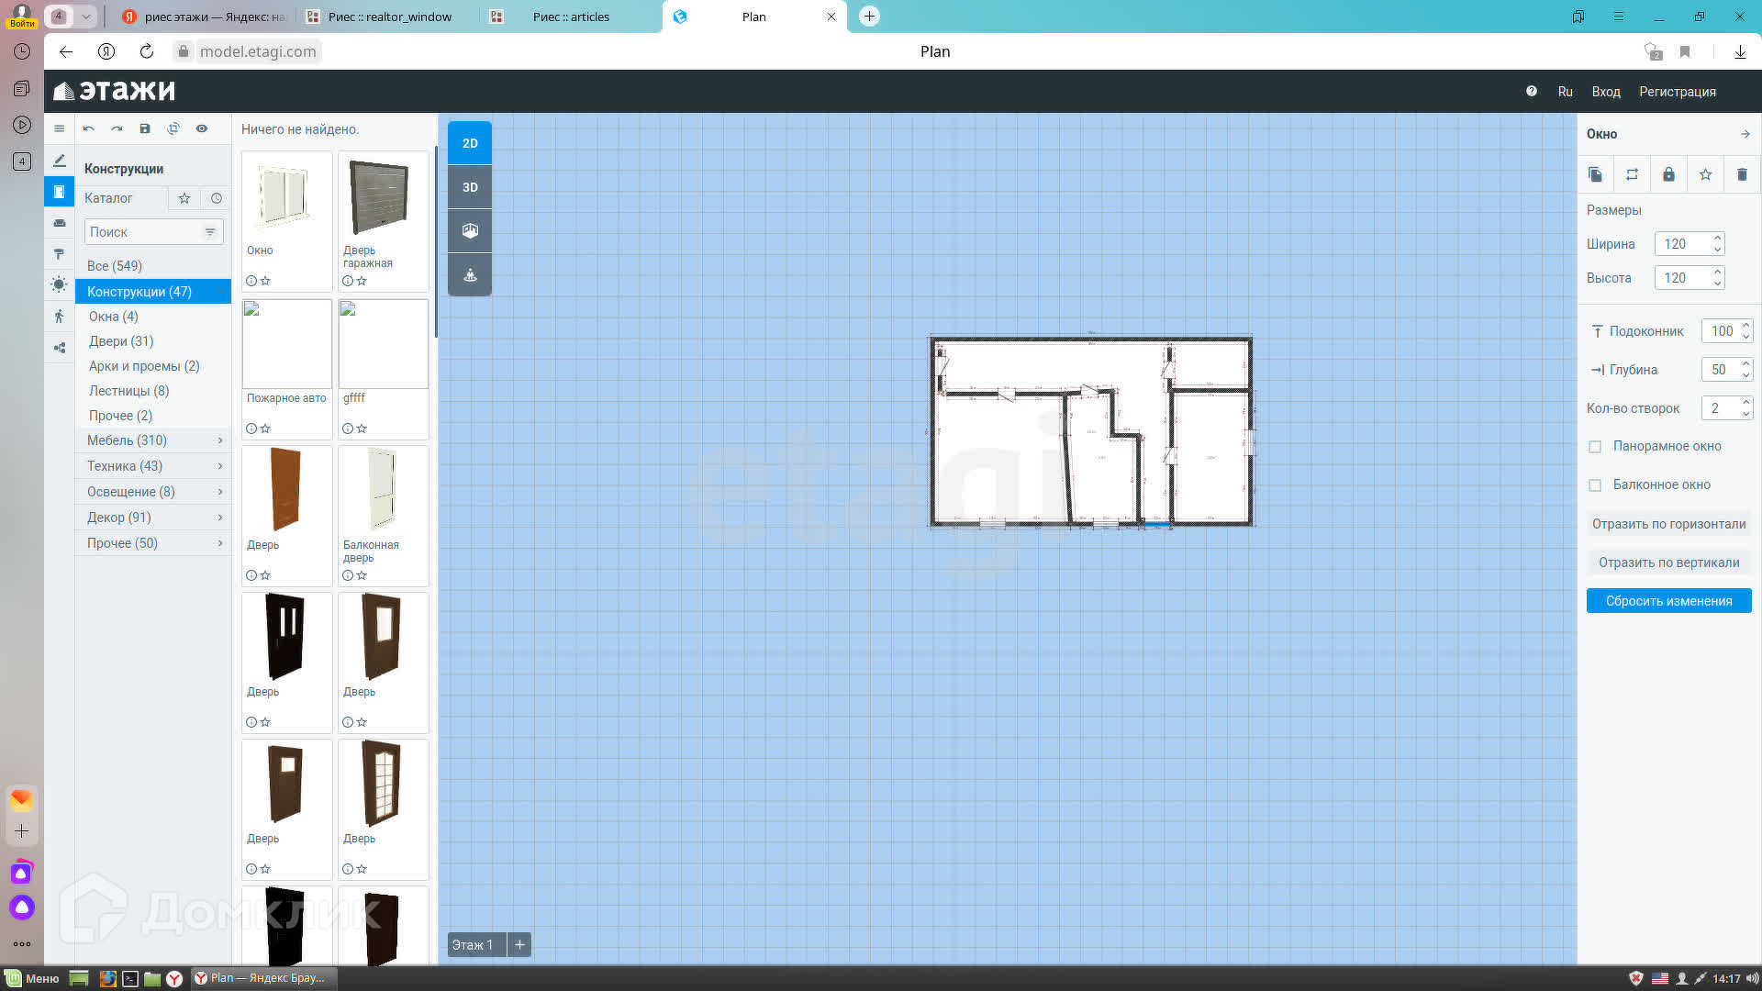1762x991 pixels.
Task: Switch to Этаж 1 floor tab
Action: (474, 944)
